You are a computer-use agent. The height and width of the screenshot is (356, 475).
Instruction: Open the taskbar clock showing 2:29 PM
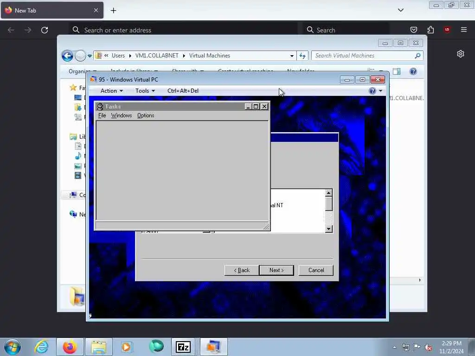(x=451, y=347)
